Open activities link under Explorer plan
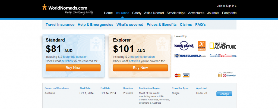Viewport: 278px width, 109px height. click(x=134, y=61)
